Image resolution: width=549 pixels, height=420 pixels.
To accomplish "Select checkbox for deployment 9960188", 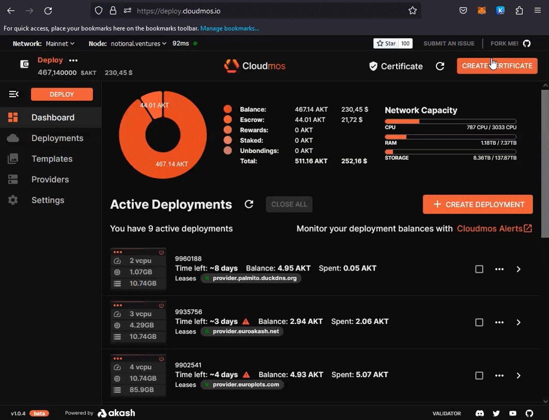I will coord(479,269).
